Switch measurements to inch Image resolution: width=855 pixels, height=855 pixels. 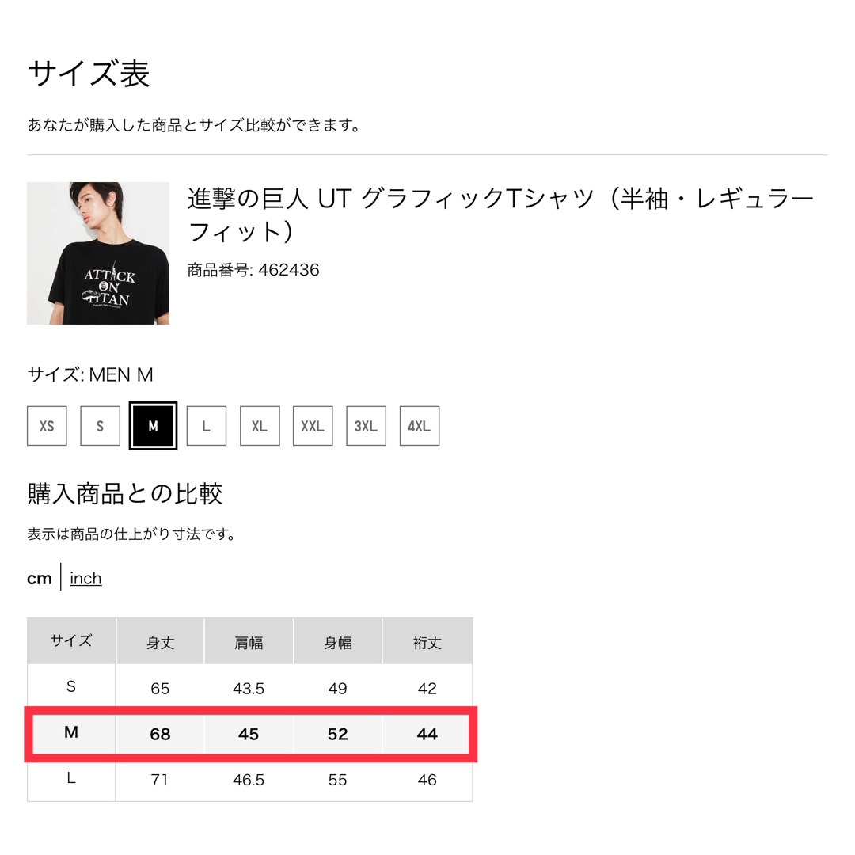point(85,578)
